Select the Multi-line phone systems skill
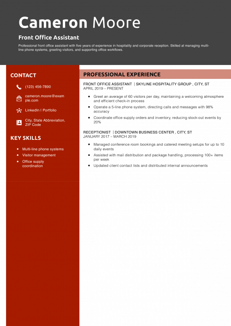Screen dimensions: 231x326 pos(43,149)
